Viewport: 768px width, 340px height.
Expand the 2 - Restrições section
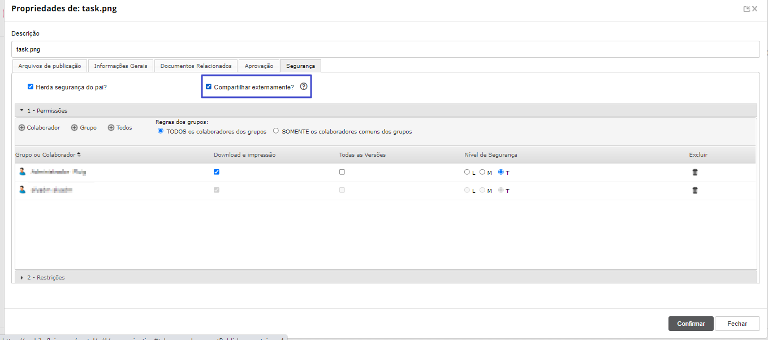(x=21, y=277)
